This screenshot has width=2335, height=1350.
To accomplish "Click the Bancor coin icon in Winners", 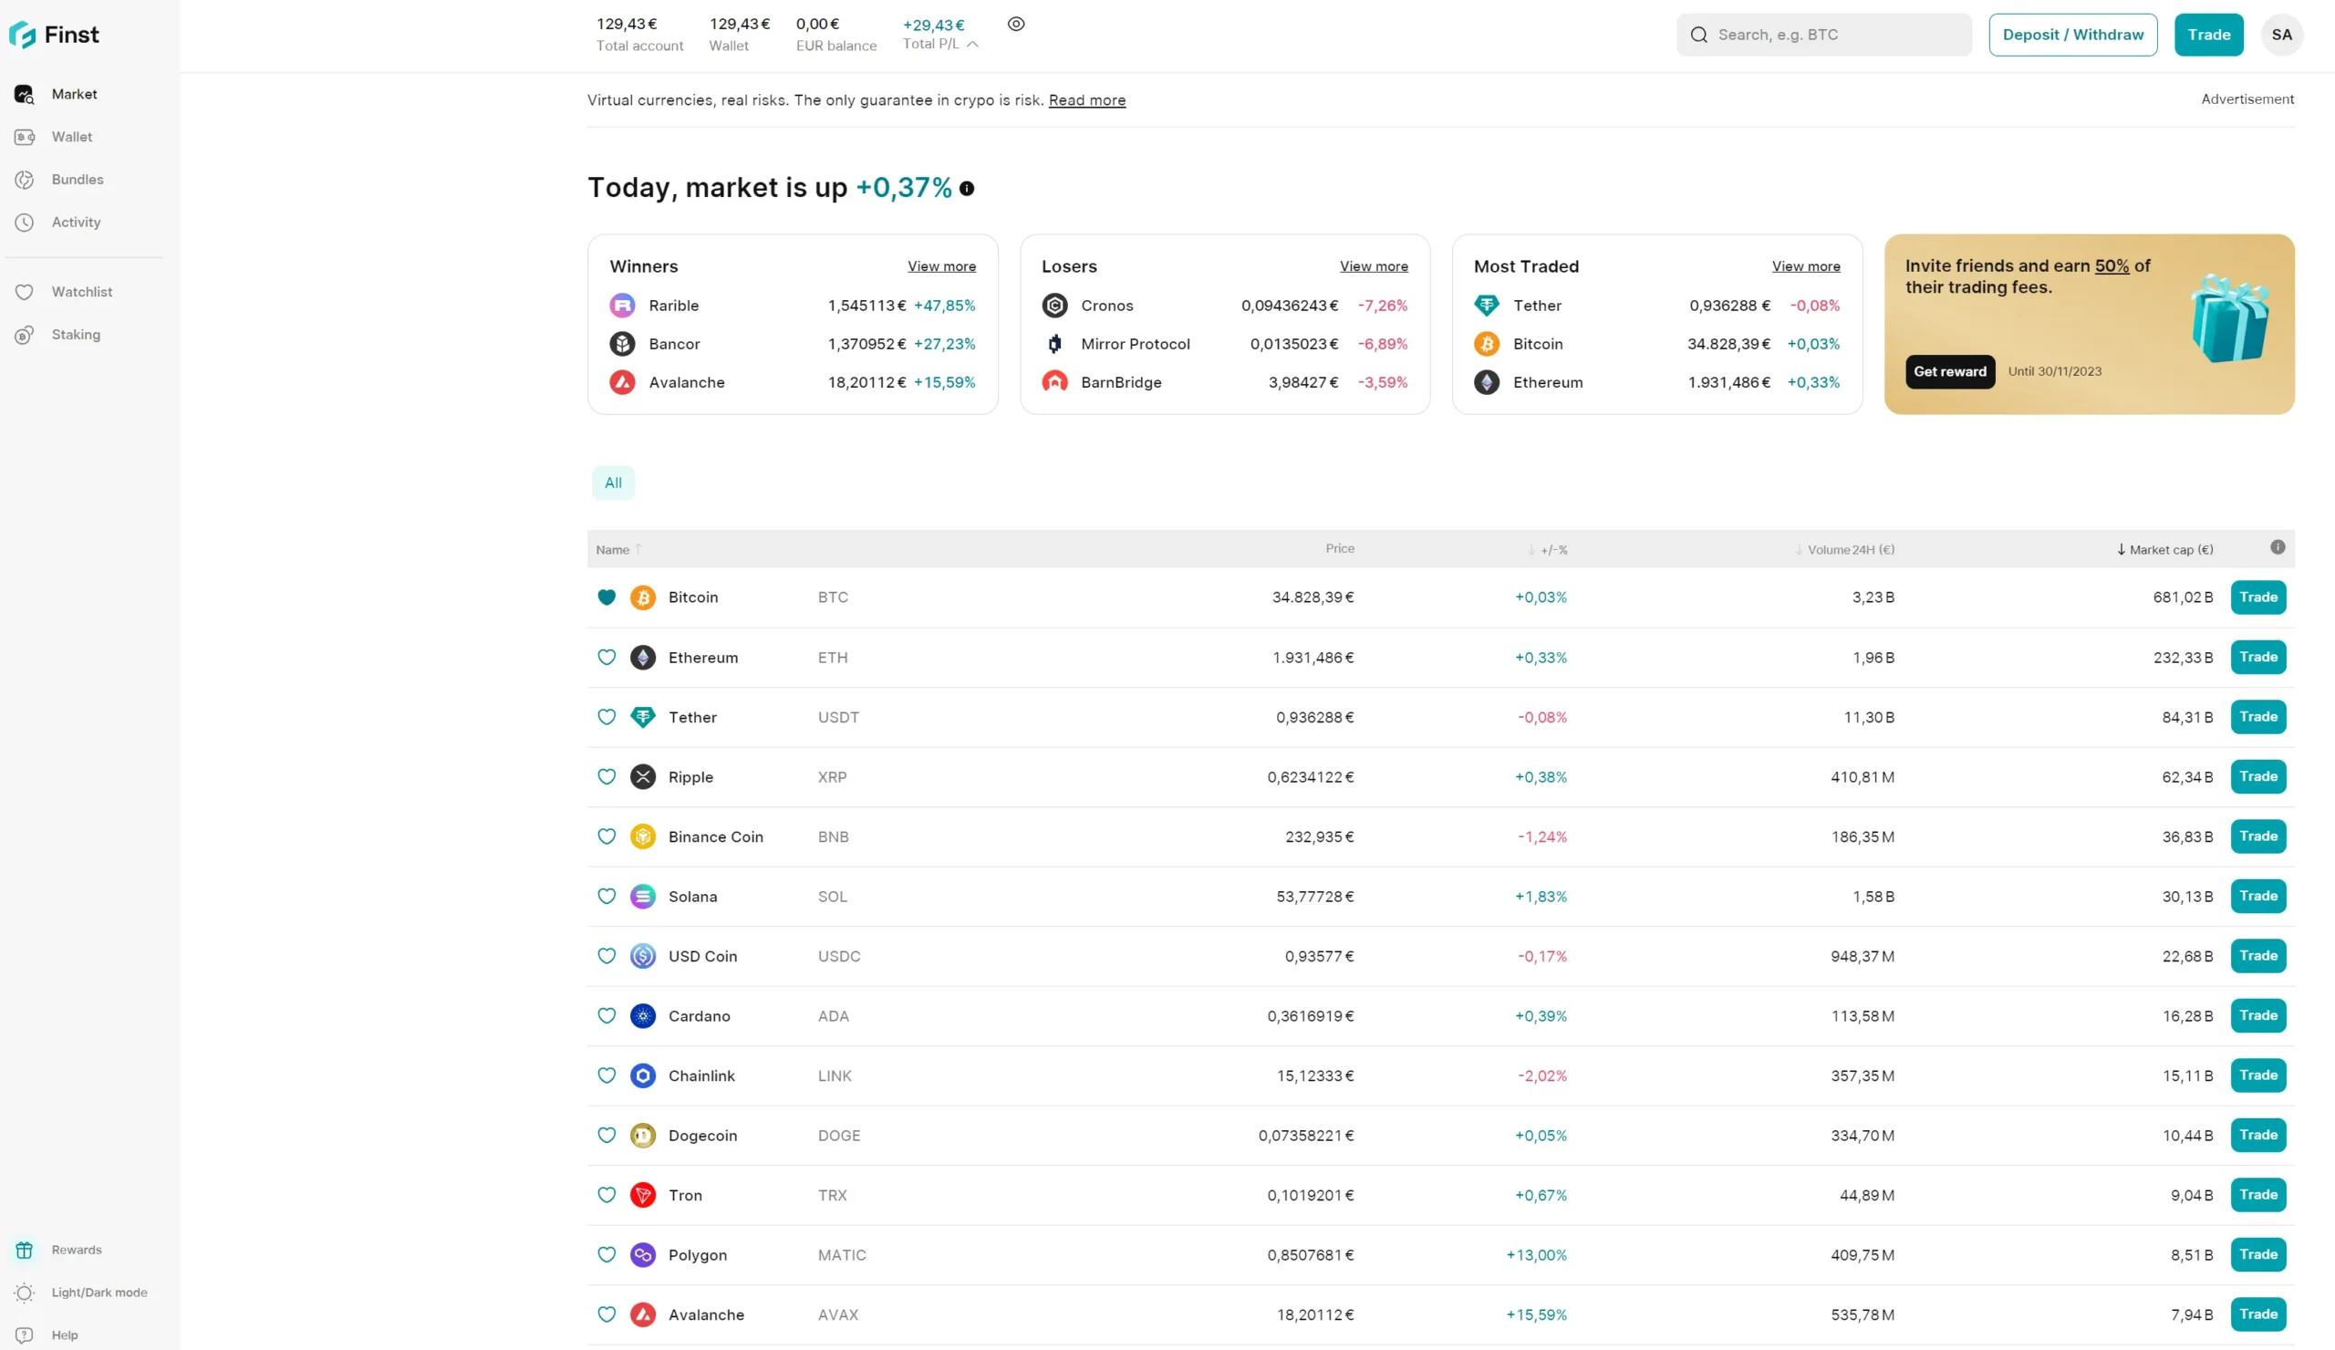I will pyautogui.click(x=622, y=344).
